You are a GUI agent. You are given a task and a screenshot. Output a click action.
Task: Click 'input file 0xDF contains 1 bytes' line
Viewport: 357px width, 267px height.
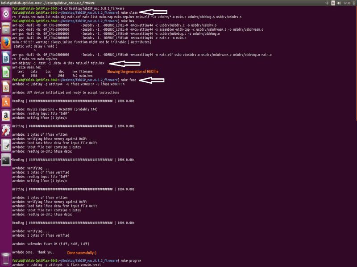pos(46,147)
